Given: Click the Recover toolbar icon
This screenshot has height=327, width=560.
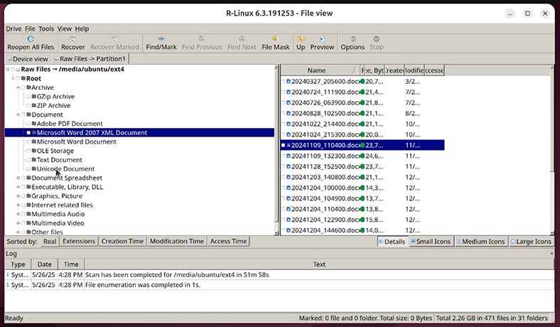Looking at the screenshot, I should pyautogui.click(x=73, y=39).
